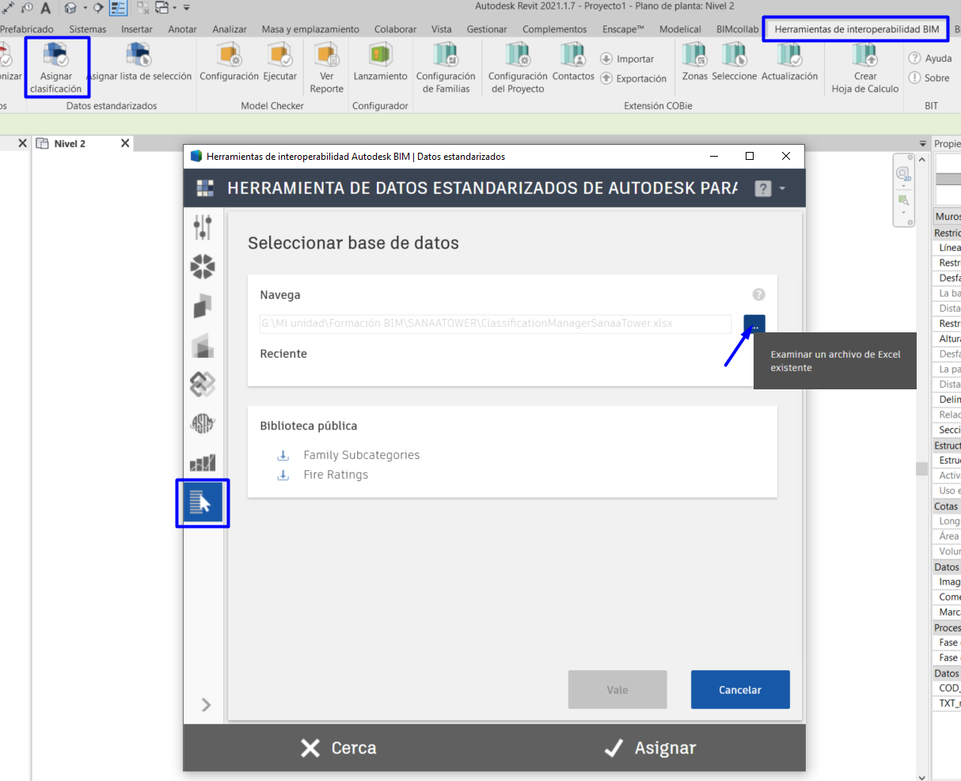Select the custom database cursor sidebar icon
Image resolution: width=961 pixels, height=781 pixels.
tap(203, 502)
